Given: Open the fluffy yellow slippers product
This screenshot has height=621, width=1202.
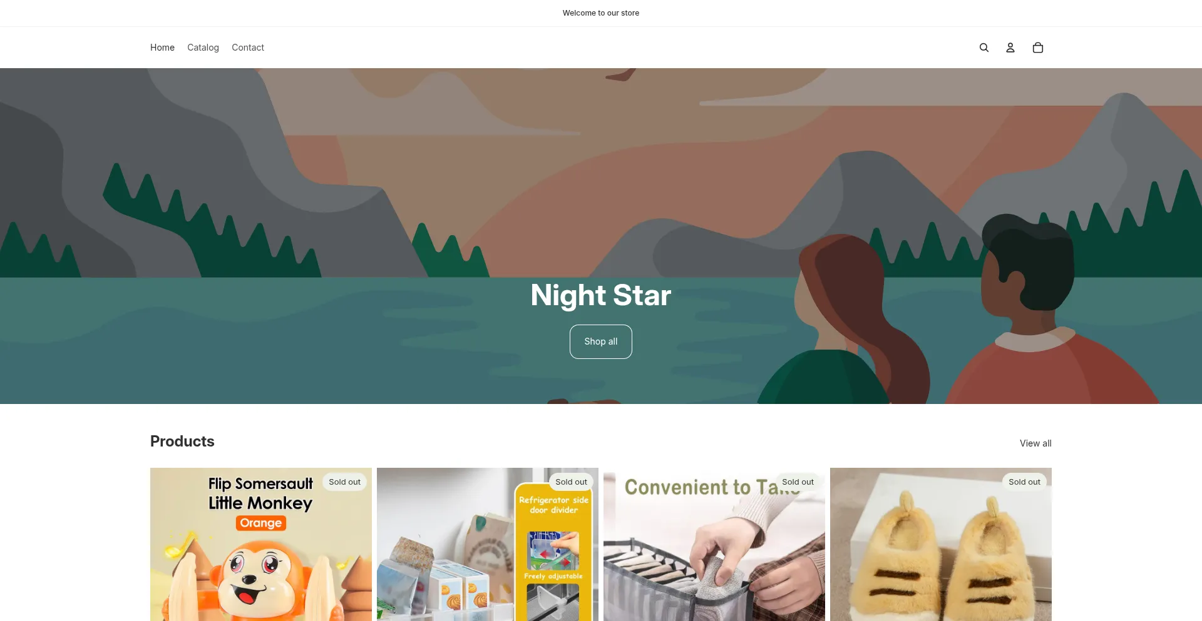Looking at the screenshot, I should (941, 544).
